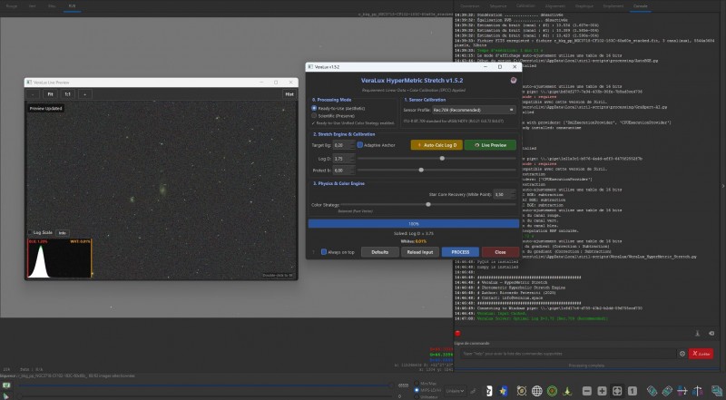Click the zoom out minus icon in the bottom toolbar
The image size is (726, 400).
coord(586,391)
